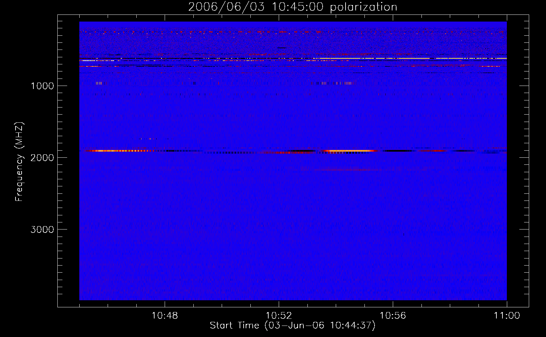Image resolution: width=546 pixels, height=337 pixels.
Task: Click the 10:52 time tick label
Action: pos(279,316)
